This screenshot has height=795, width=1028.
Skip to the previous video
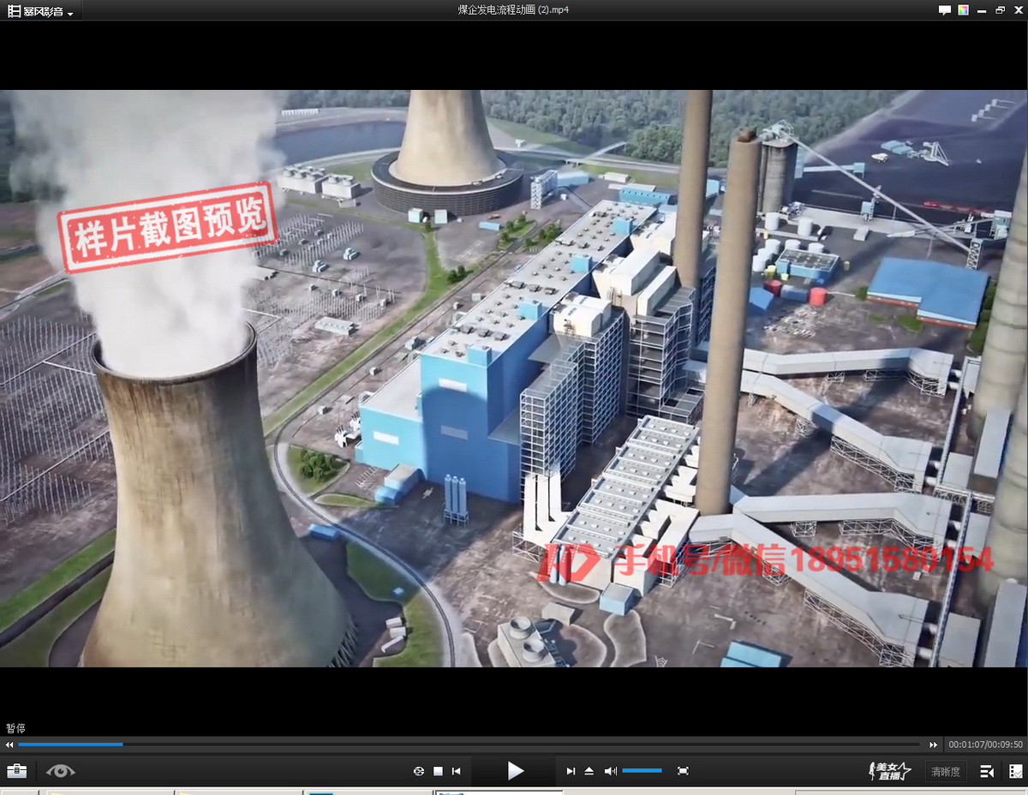tap(457, 771)
